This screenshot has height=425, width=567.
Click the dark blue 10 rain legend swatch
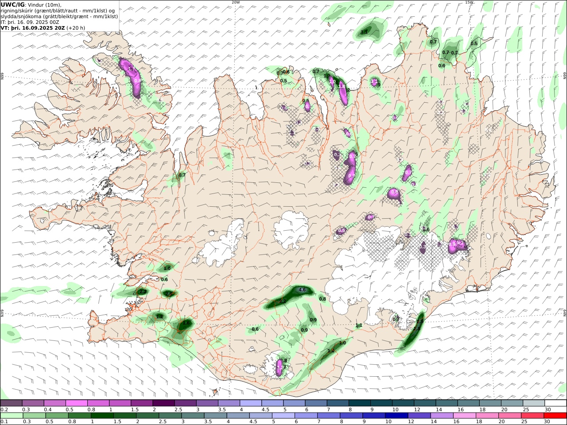pyautogui.click(x=396, y=415)
